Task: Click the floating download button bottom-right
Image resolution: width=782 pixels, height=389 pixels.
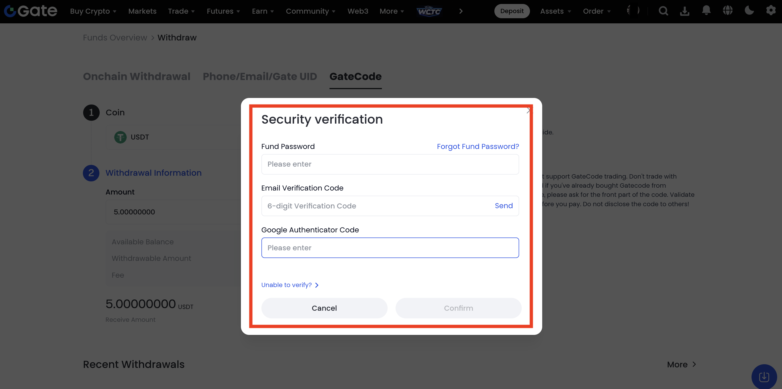Action: 764,377
